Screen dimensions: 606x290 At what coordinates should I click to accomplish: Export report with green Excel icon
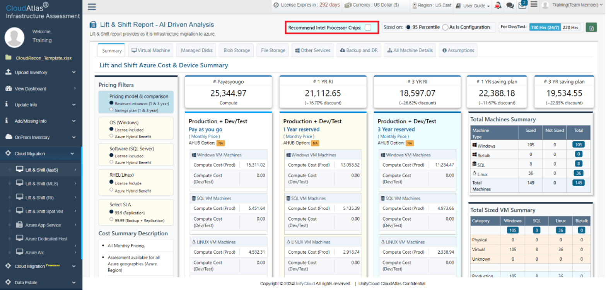(x=591, y=27)
